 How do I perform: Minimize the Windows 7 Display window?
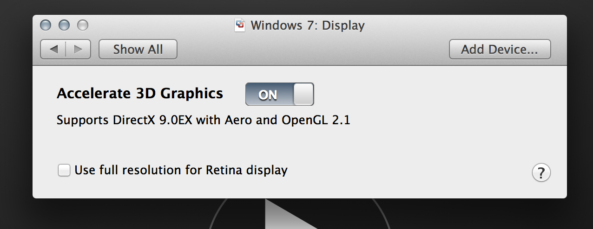[x=64, y=25]
